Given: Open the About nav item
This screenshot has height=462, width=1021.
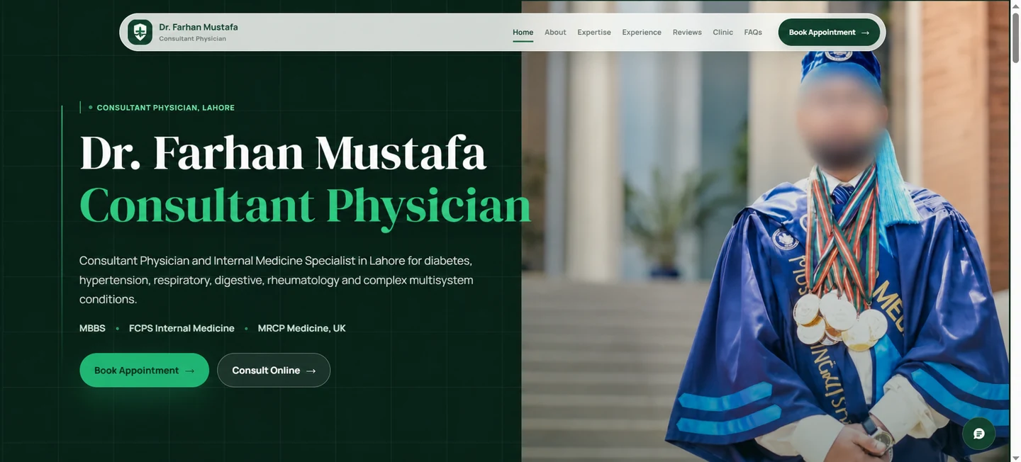Looking at the screenshot, I should pyautogui.click(x=555, y=32).
